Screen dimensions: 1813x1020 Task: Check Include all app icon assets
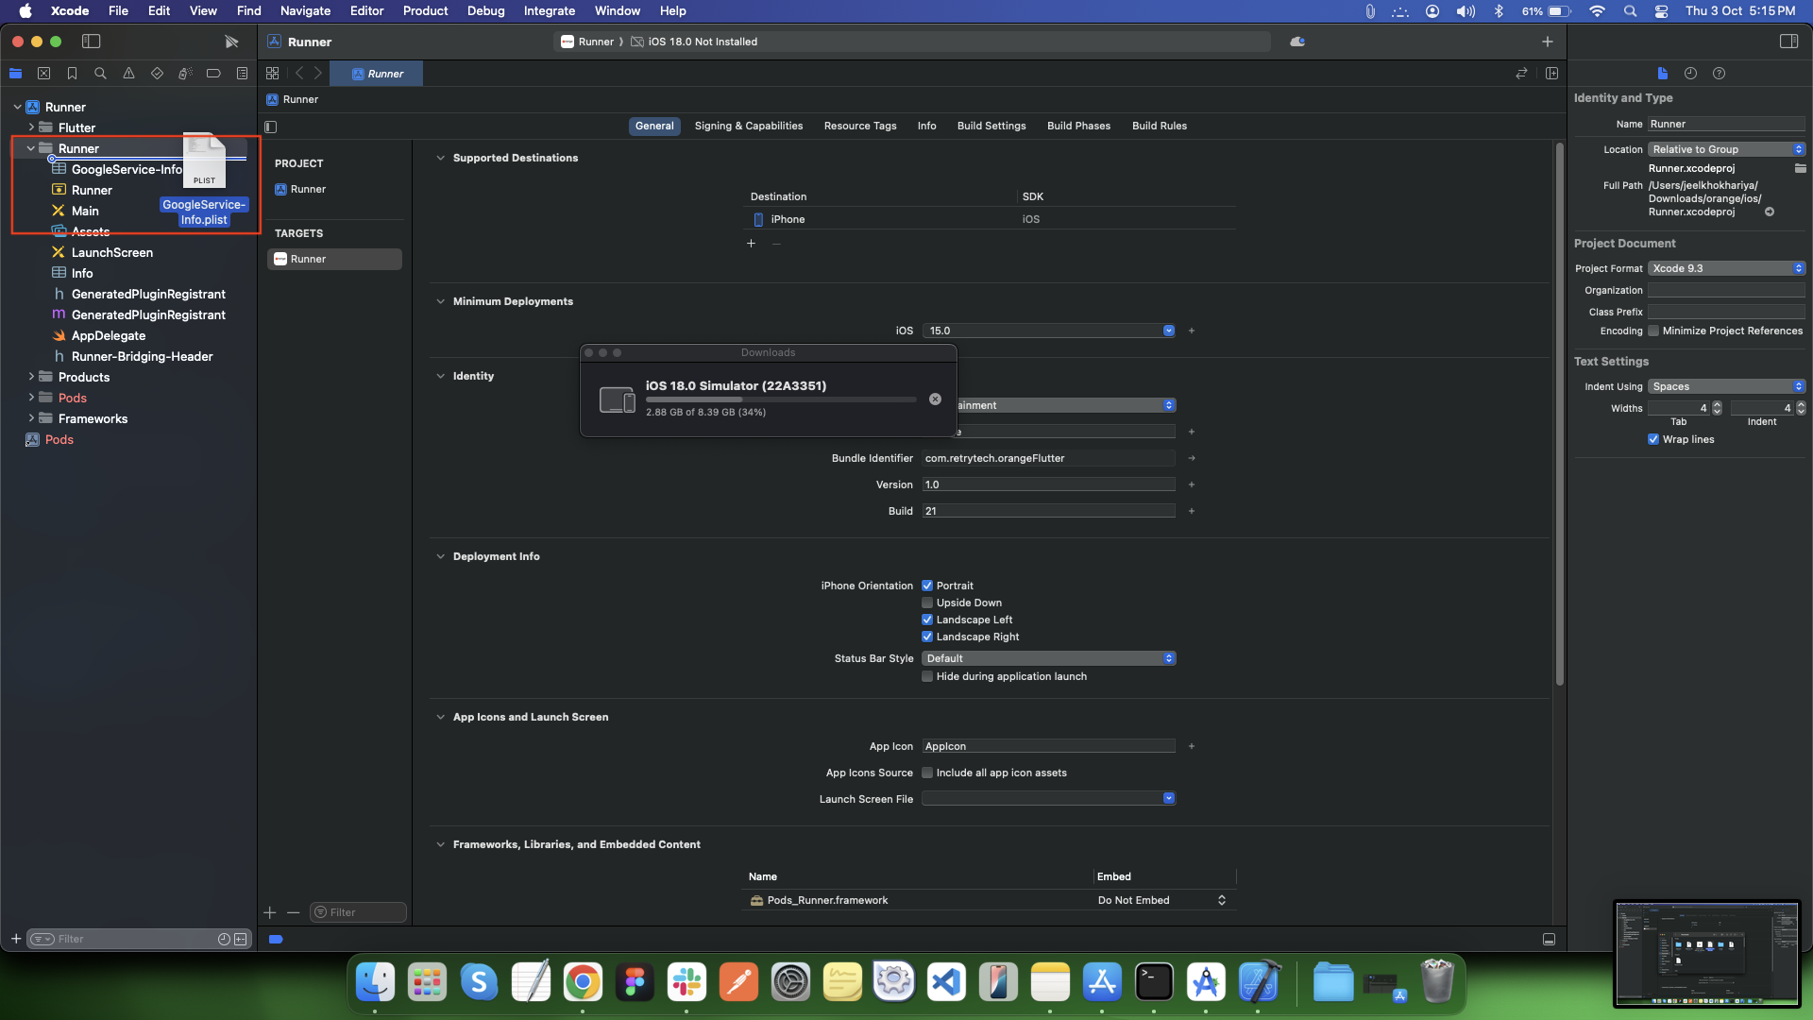pos(927,773)
